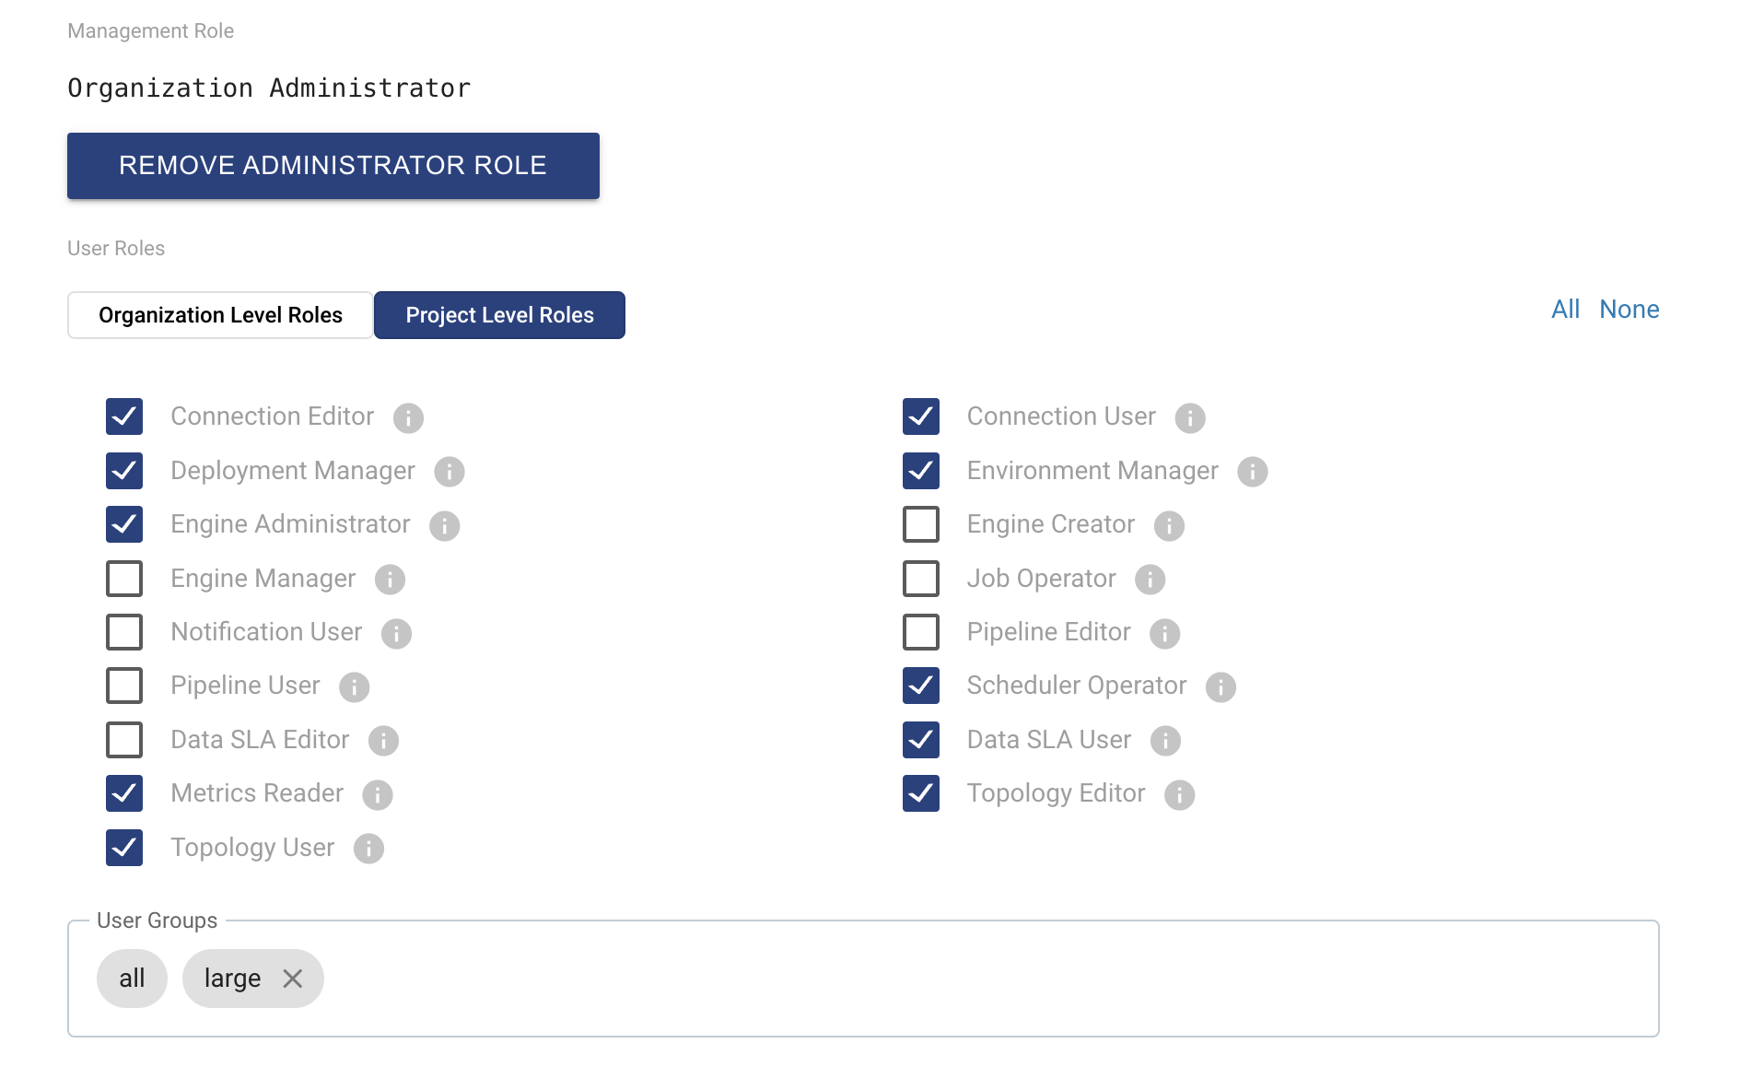Screen dimensions: 1752x1067
Task: Uncheck the Connection User role
Action: tap(921, 416)
